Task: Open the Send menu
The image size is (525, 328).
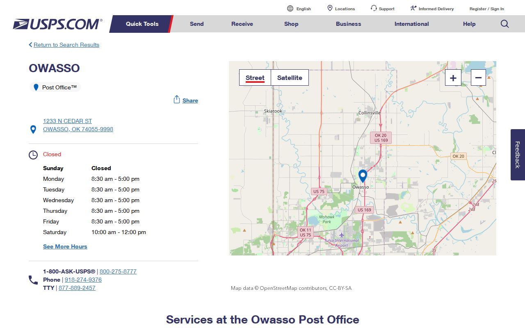Action: click(x=197, y=24)
